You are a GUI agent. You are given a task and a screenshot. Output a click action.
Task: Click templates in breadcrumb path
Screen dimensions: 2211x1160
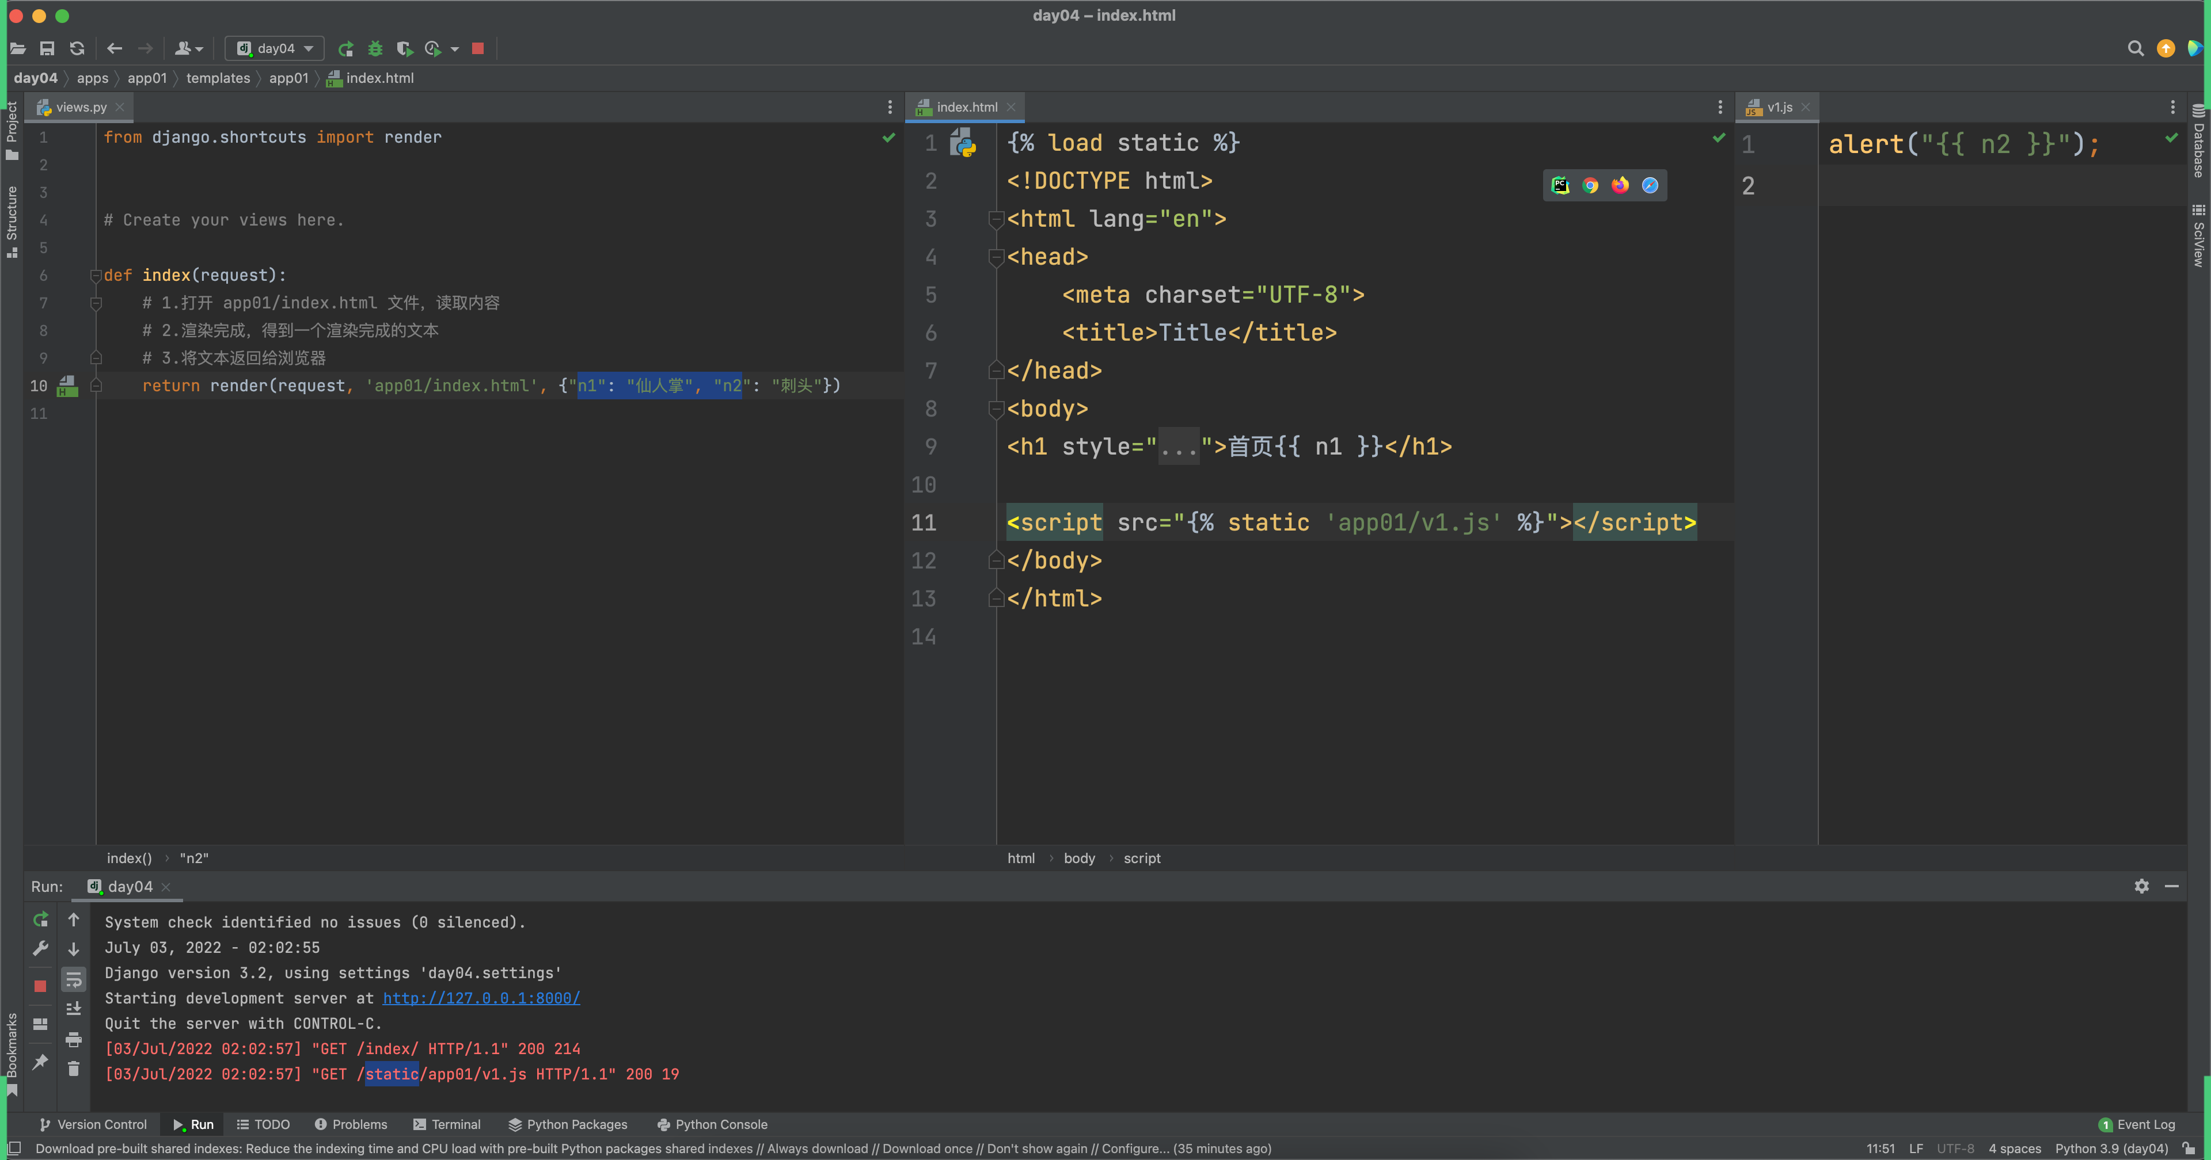click(x=218, y=78)
